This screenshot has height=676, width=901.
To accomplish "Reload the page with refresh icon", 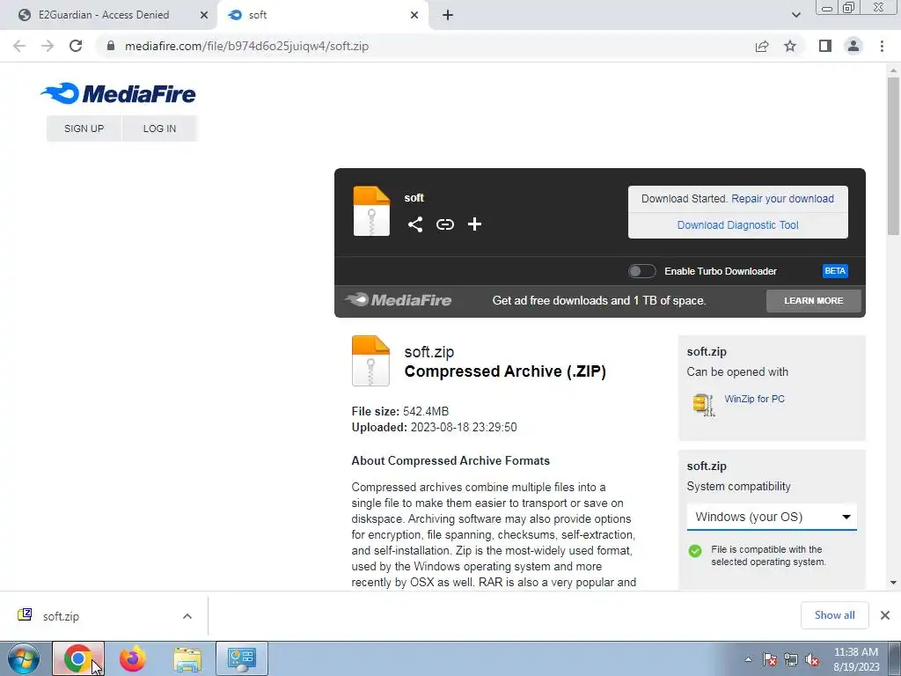I will (x=76, y=46).
